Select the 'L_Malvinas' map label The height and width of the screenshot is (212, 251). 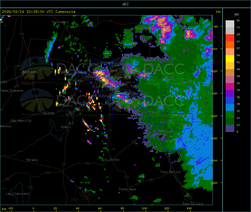[110, 103]
